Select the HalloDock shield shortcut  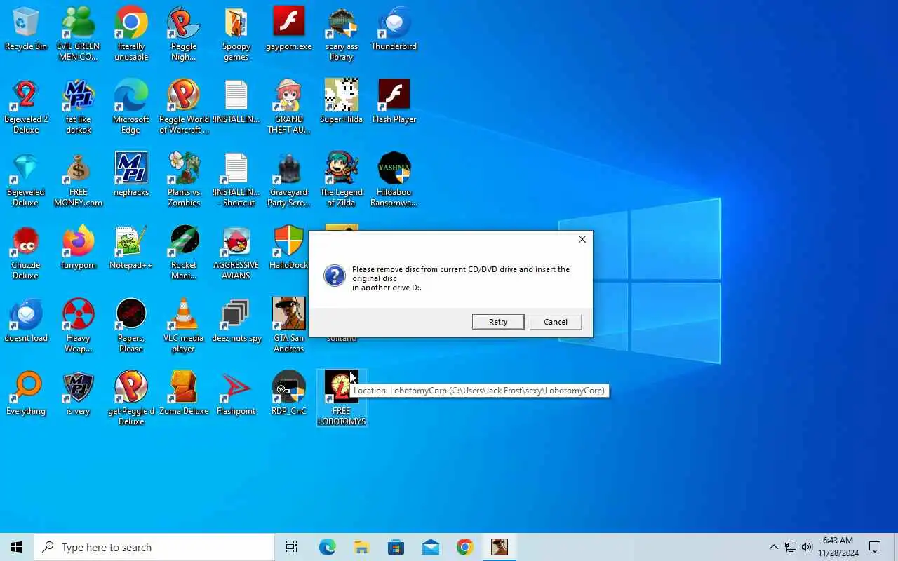[289, 248]
